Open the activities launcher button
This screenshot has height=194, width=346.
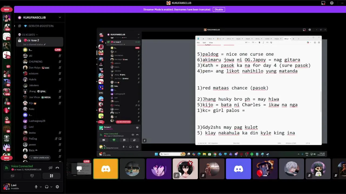[x=51, y=176]
